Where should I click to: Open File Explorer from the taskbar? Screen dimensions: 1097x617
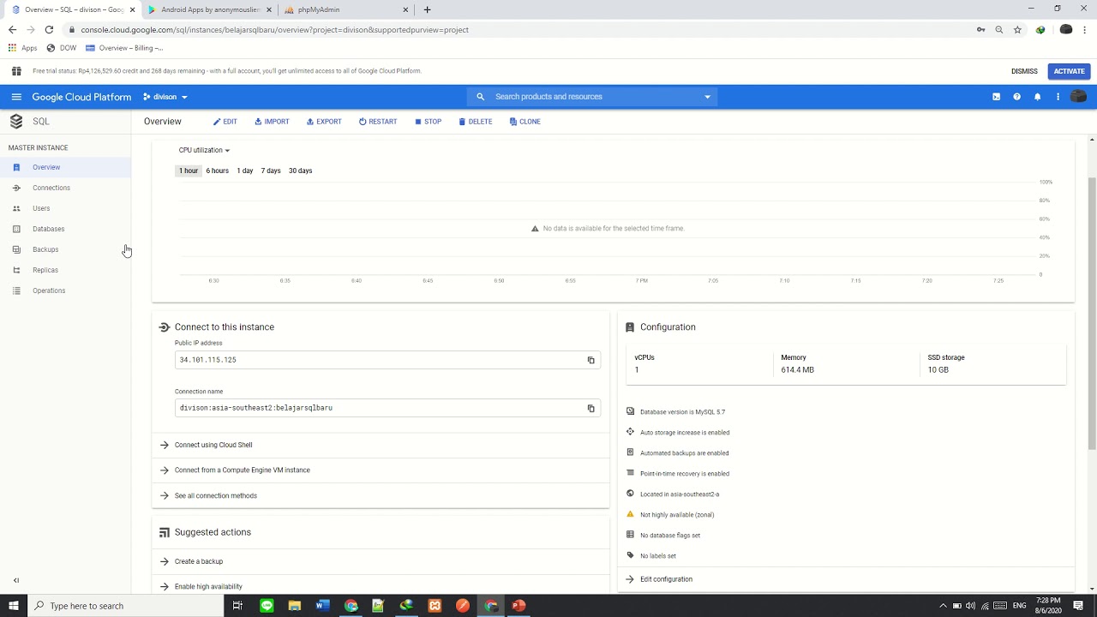coord(294,606)
